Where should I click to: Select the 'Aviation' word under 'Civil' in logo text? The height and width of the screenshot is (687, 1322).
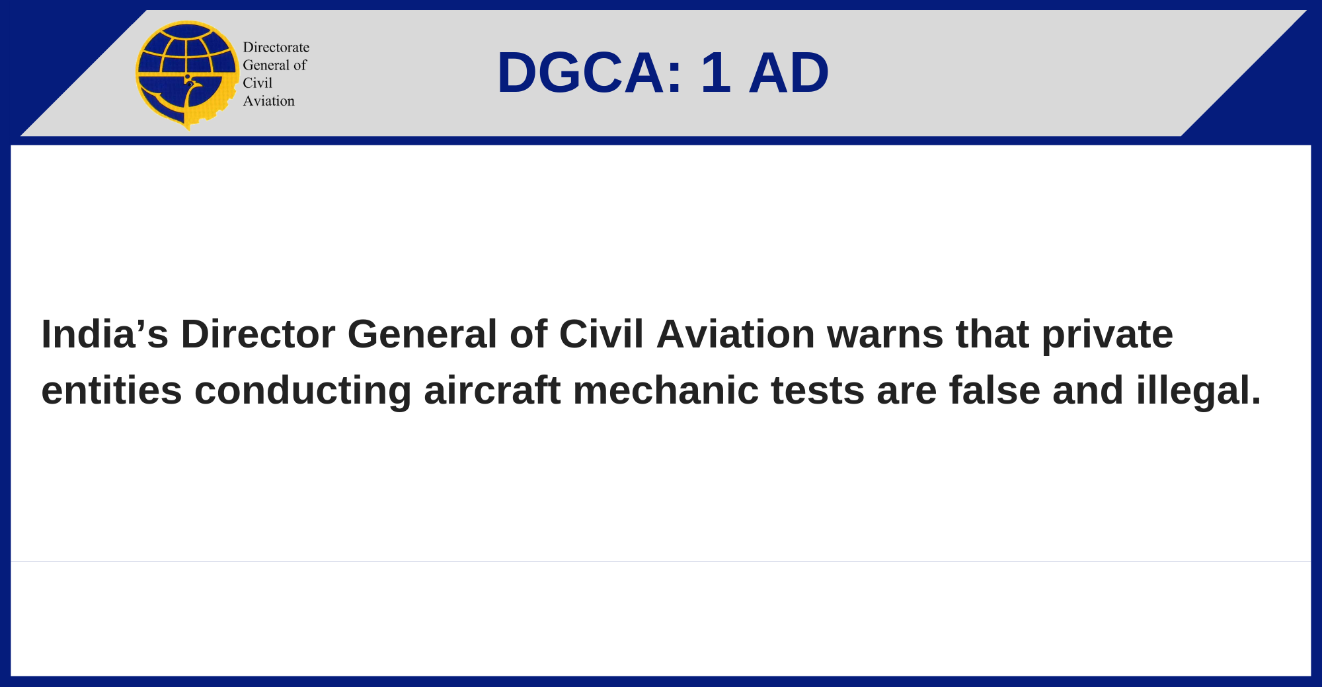[x=268, y=101]
